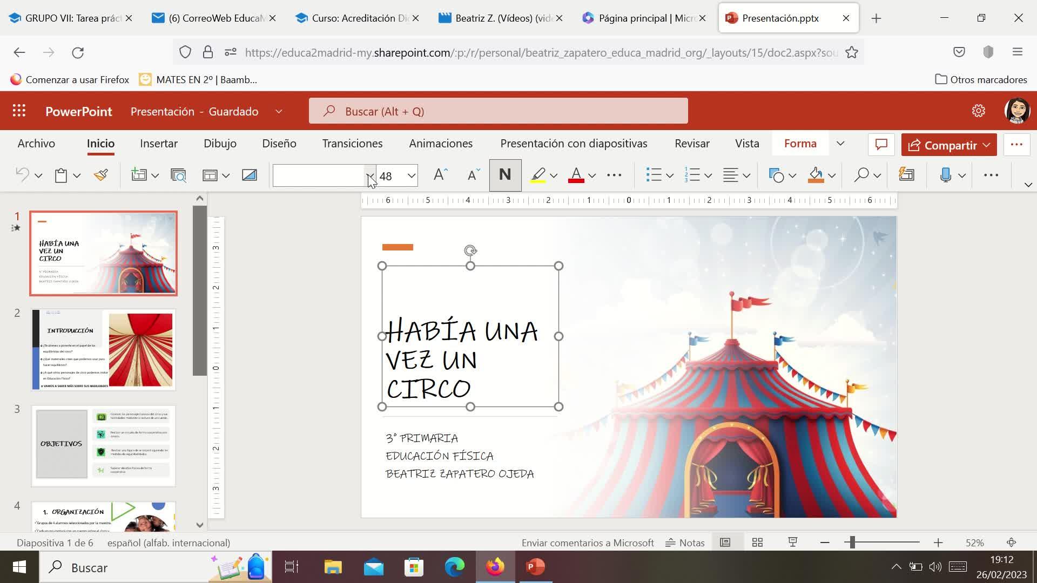Decrease font size with the smaller A icon
Screen dimensions: 1037x583
pyautogui.click(x=473, y=175)
